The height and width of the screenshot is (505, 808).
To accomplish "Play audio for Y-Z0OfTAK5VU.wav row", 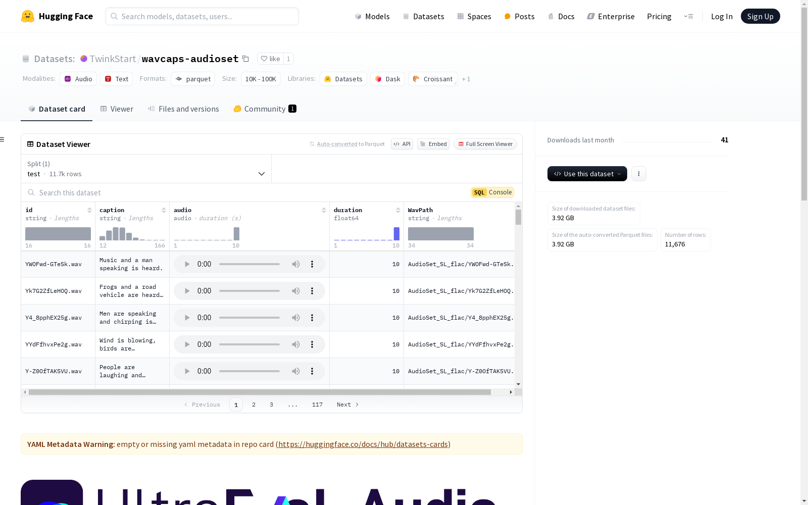I will pos(187,371).
